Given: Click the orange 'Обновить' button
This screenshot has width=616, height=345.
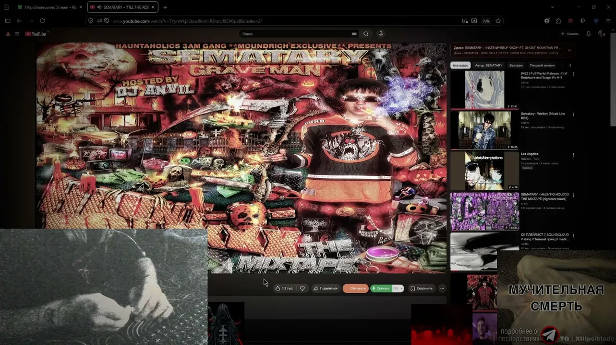Looking at the screenshot, I should [x=355, y=288].
